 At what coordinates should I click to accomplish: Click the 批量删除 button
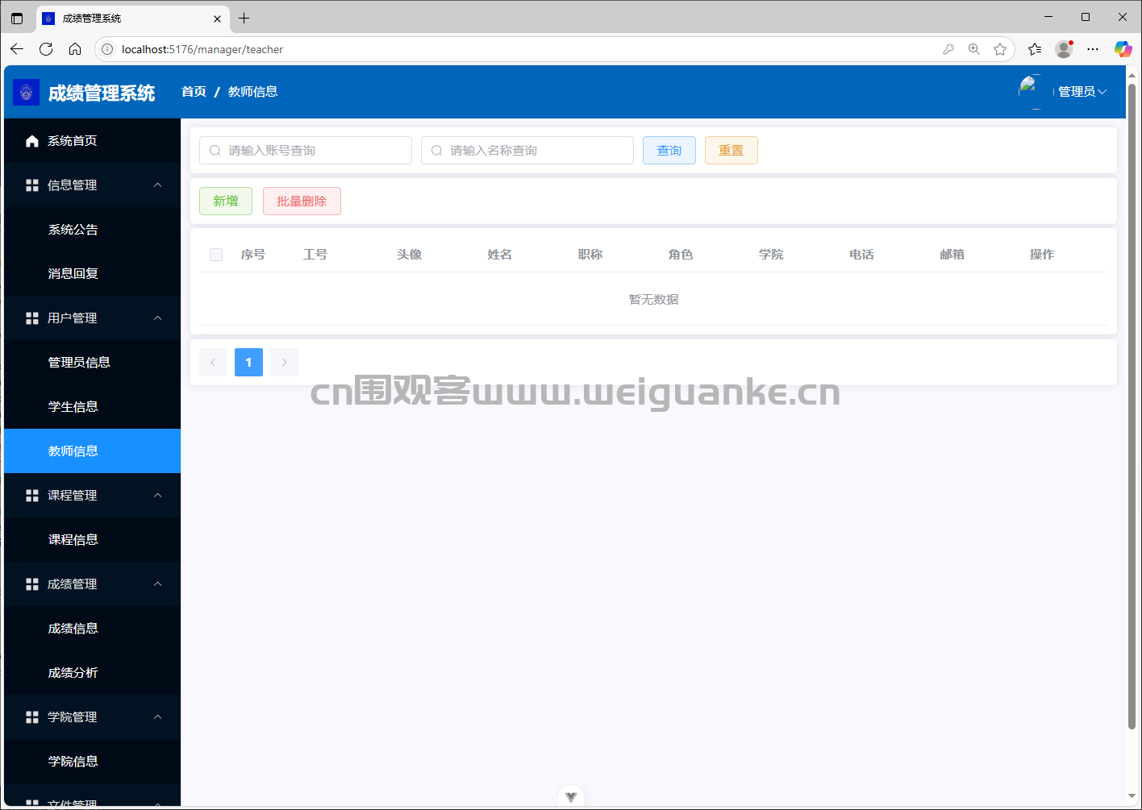[302, 201]
